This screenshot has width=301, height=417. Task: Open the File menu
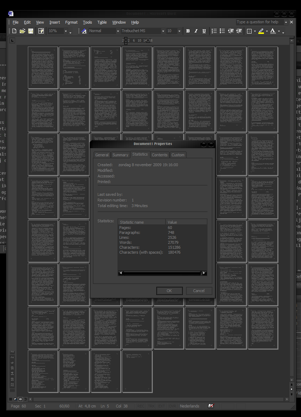(x=16, y=22)
